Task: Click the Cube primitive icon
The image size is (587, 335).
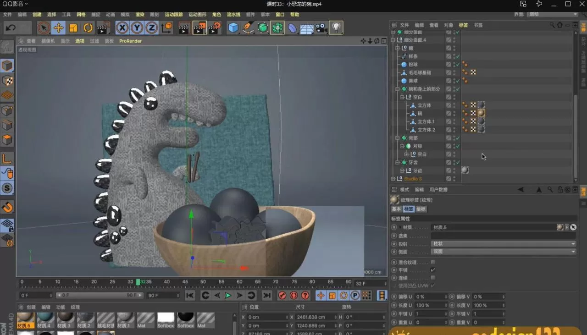Action: pos(233,28)
